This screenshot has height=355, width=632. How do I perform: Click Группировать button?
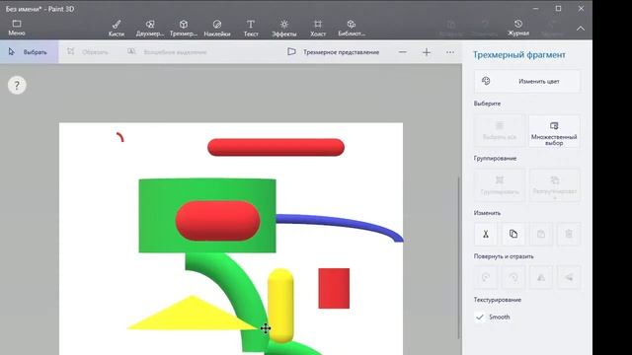point(500,185)
